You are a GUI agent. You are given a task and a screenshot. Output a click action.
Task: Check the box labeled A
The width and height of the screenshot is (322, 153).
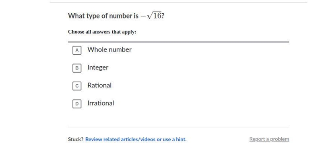coord(77,50)
